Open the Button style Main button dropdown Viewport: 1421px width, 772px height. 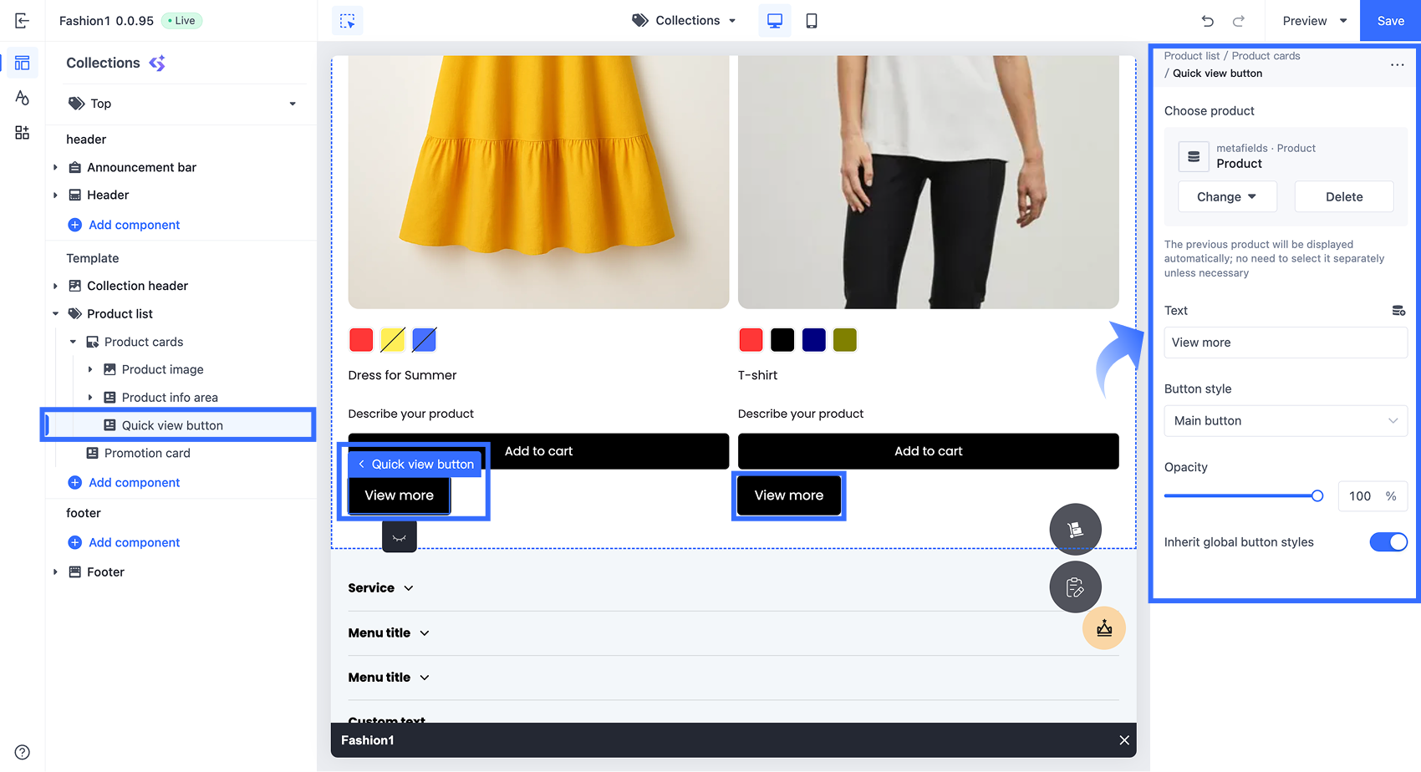tap(1286, 421)
